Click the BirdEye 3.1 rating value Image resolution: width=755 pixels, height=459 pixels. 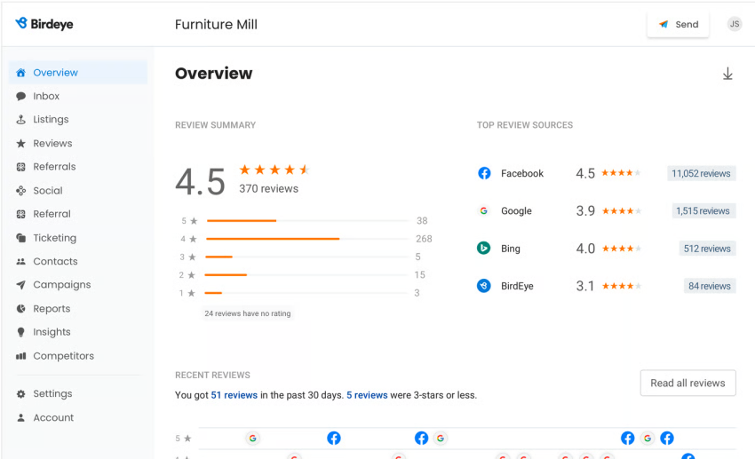[585, 286]
